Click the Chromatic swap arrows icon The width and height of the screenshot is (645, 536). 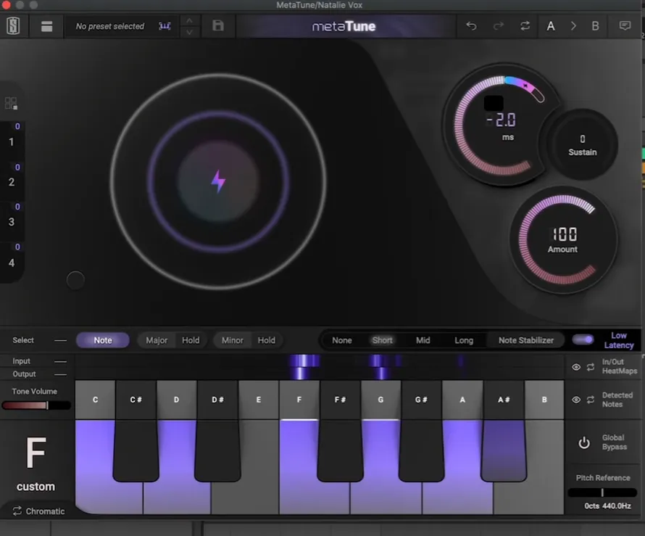point(17,511)
